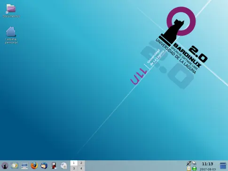Screen dimensions: 228x171
Task: Click the 11:13 panel clock
Action: pos(207,164)
